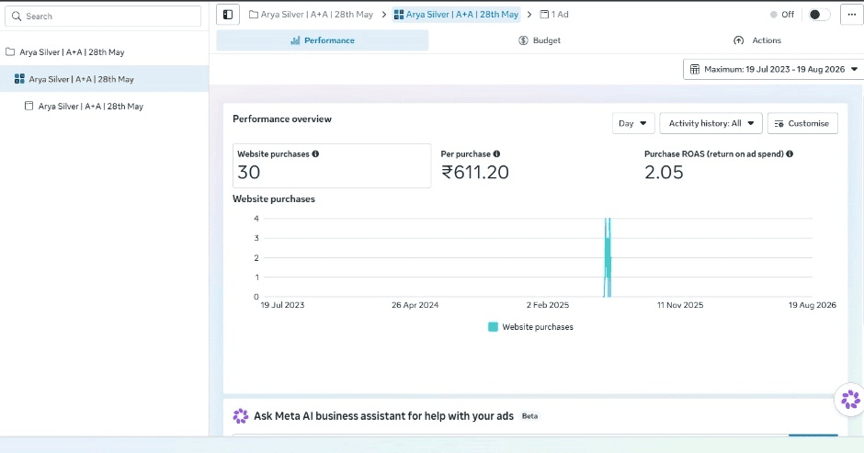Click grid icon on sidebar ad set row

[19, 79]
